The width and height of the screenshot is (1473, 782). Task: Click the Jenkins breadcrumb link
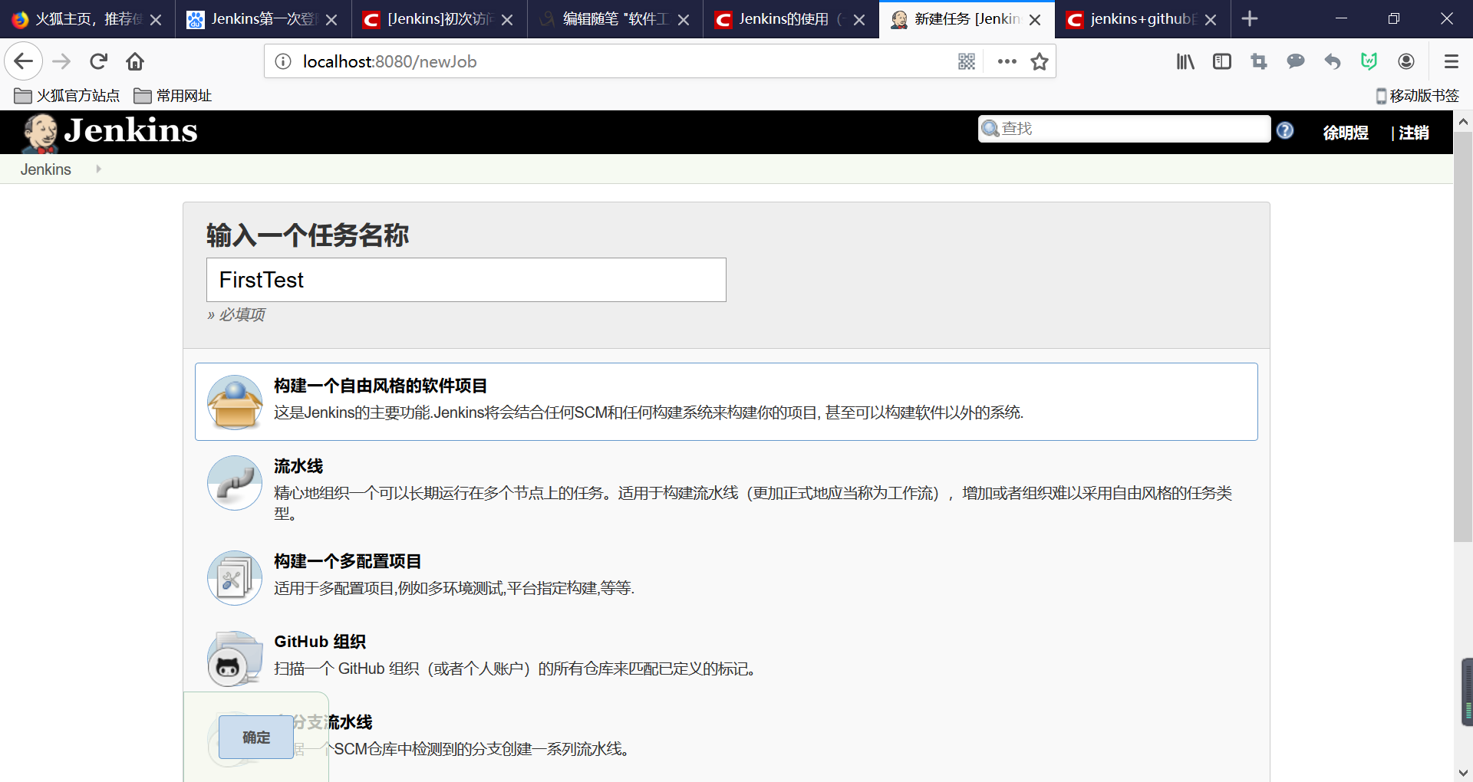(x=46, y=169)
